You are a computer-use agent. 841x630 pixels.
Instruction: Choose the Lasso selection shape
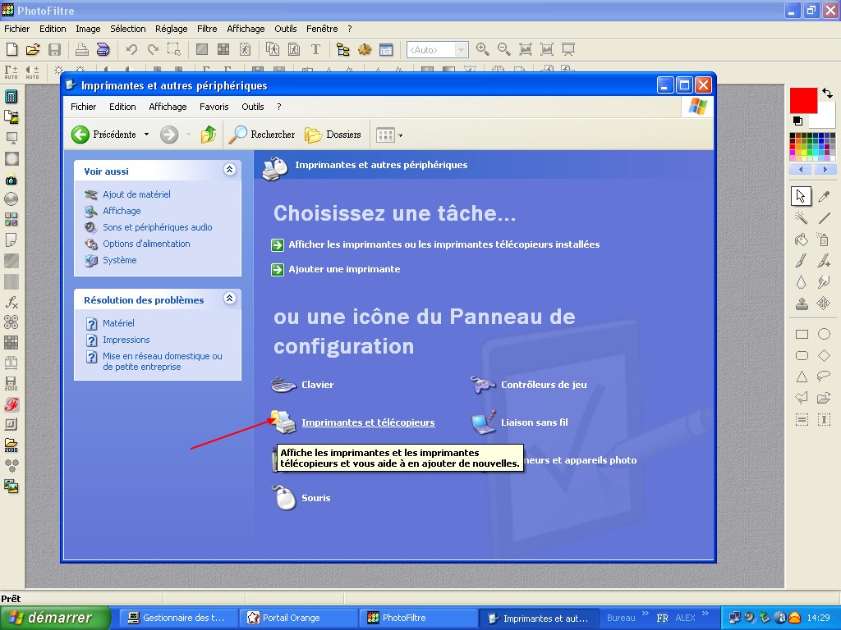824,377
